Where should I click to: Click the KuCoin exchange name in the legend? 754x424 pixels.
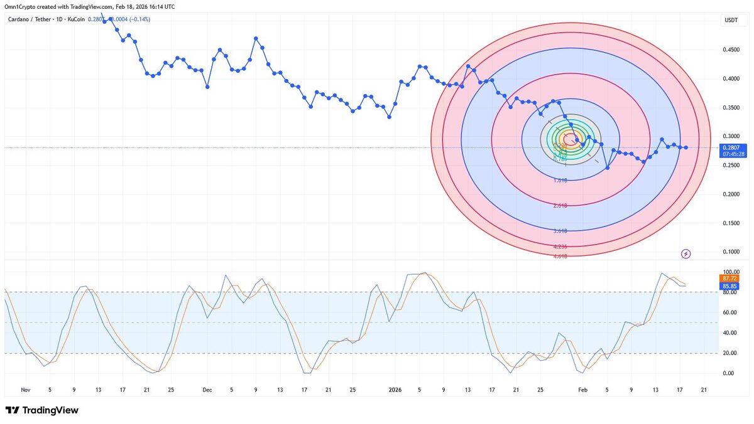click(x=75, y=19)
